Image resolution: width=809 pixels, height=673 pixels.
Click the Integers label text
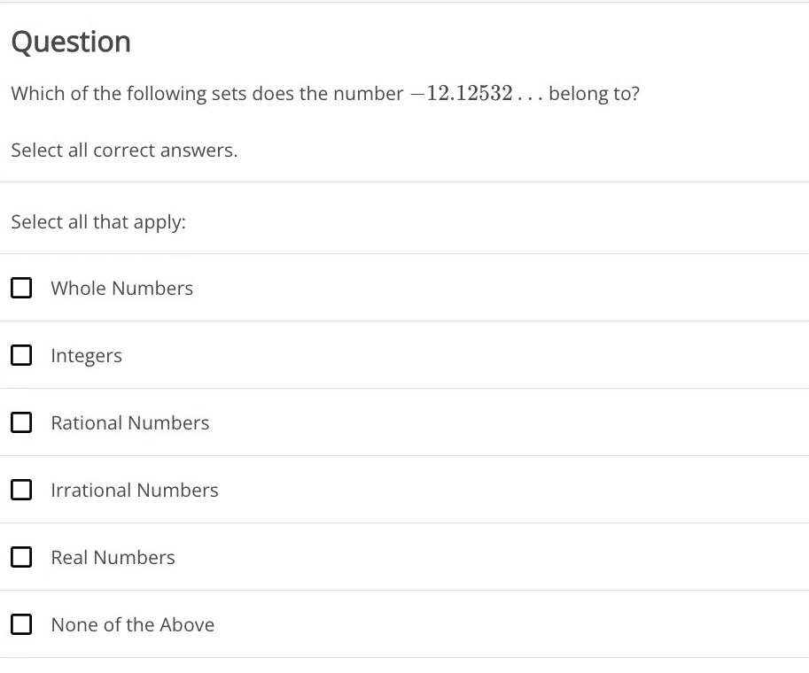[86, 355]
